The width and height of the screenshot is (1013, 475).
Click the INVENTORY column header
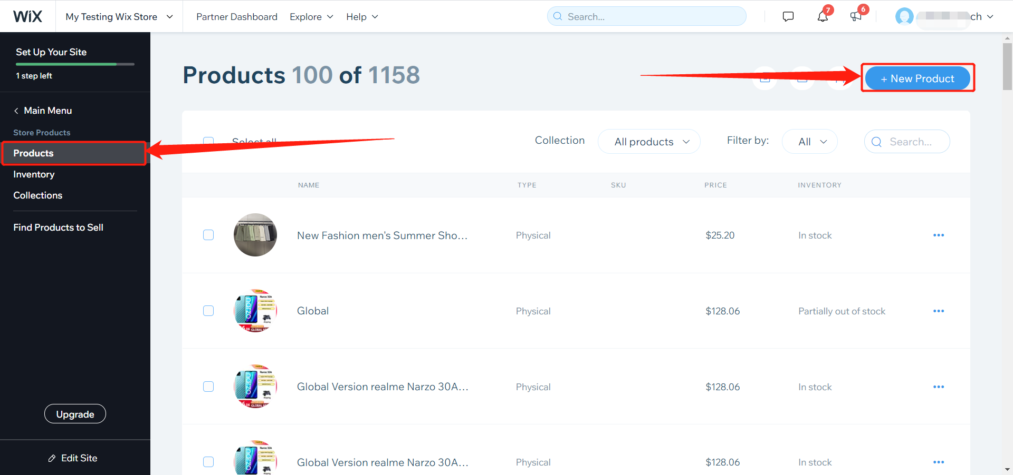(819, 185)
